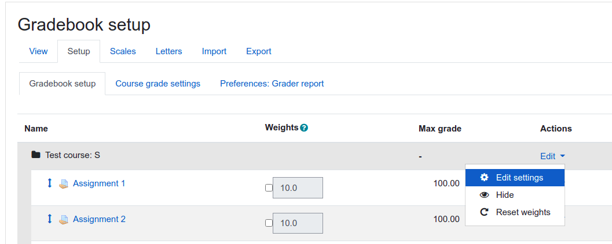Click the folder icon beside Test course: S
This screenshot has height=244, width=612.
click(x=36, y=155)
